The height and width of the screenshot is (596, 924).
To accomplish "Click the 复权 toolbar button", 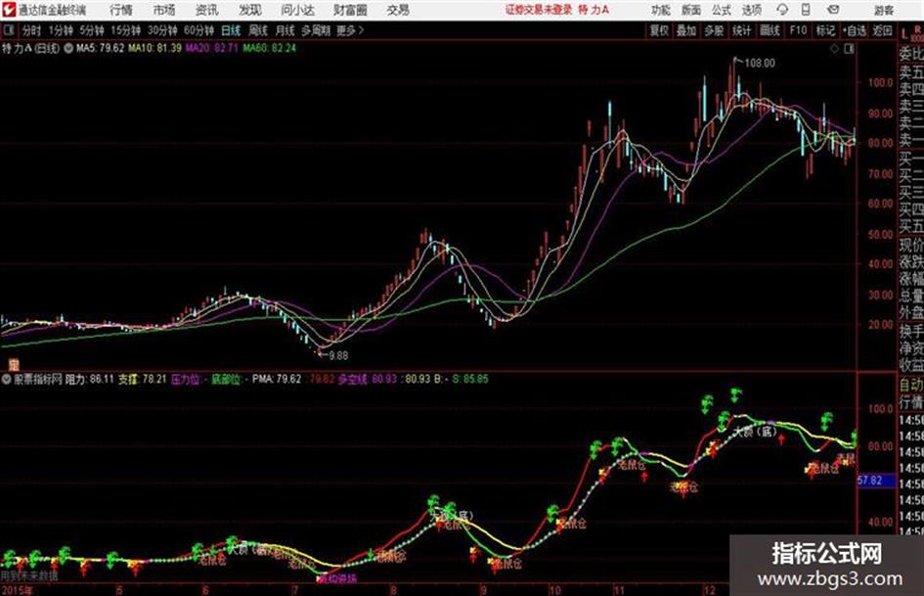I will coord(659,30).
